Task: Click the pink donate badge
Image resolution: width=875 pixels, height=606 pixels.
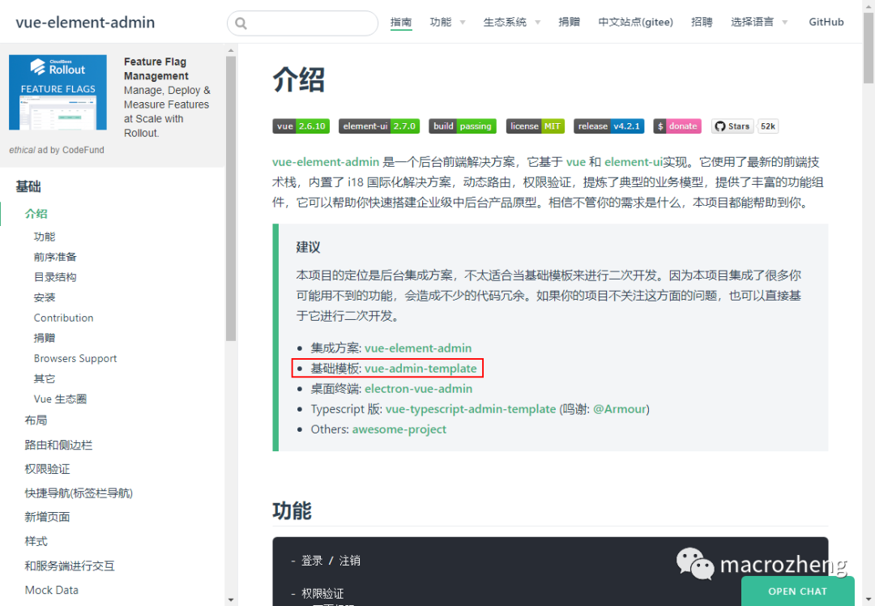Action: click(677, 126)
